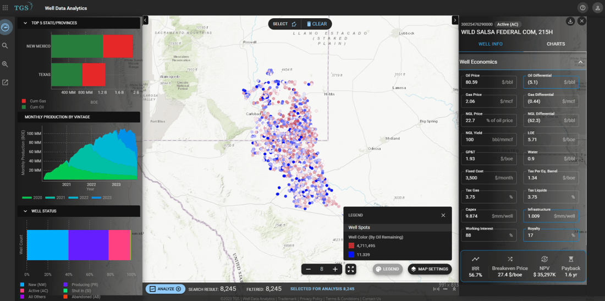Download the well data for Wild Salsa
The height and width of the screenshot is (301, 605).
pos(570,21)
